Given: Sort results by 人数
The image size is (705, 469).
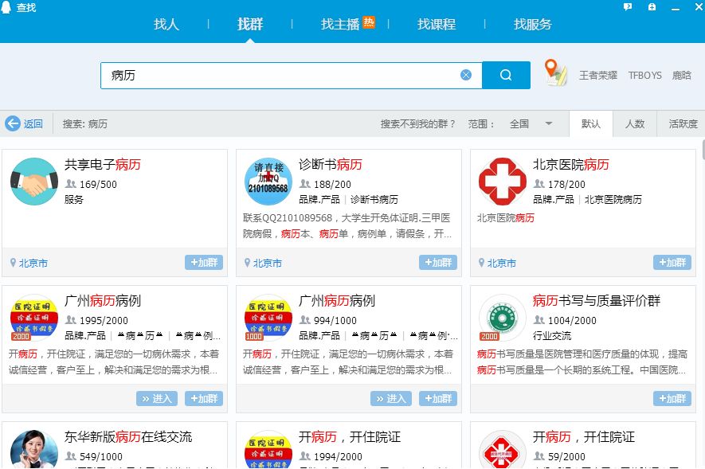Looking at the screenshot, I should coord(635,123).
